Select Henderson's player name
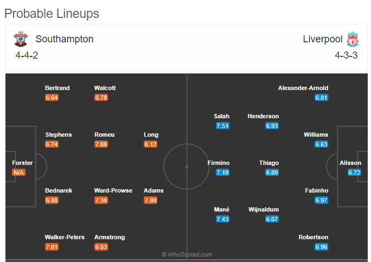Screen dimensions: 371x262 click(263, 116)
